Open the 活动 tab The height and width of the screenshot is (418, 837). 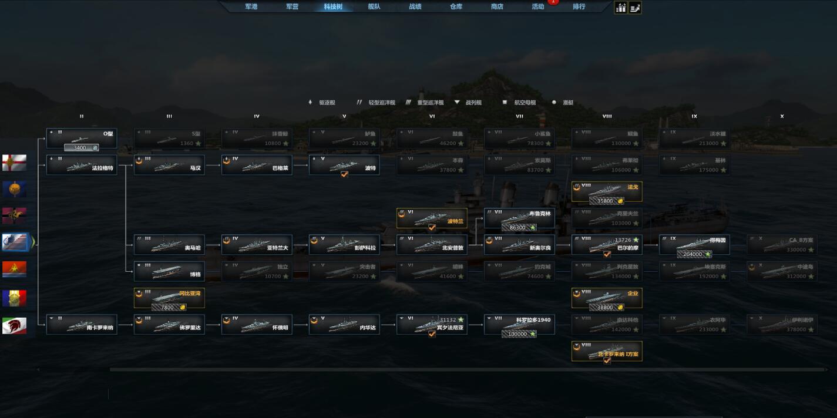(538, 6)
